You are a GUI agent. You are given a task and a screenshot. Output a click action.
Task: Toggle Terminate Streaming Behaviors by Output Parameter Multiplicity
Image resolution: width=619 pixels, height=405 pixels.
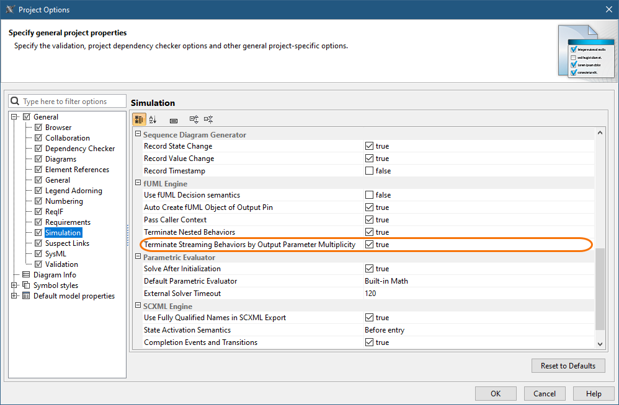369,245
